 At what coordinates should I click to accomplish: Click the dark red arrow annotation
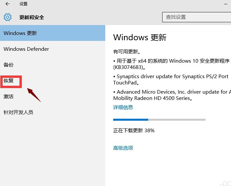point(34,95)
